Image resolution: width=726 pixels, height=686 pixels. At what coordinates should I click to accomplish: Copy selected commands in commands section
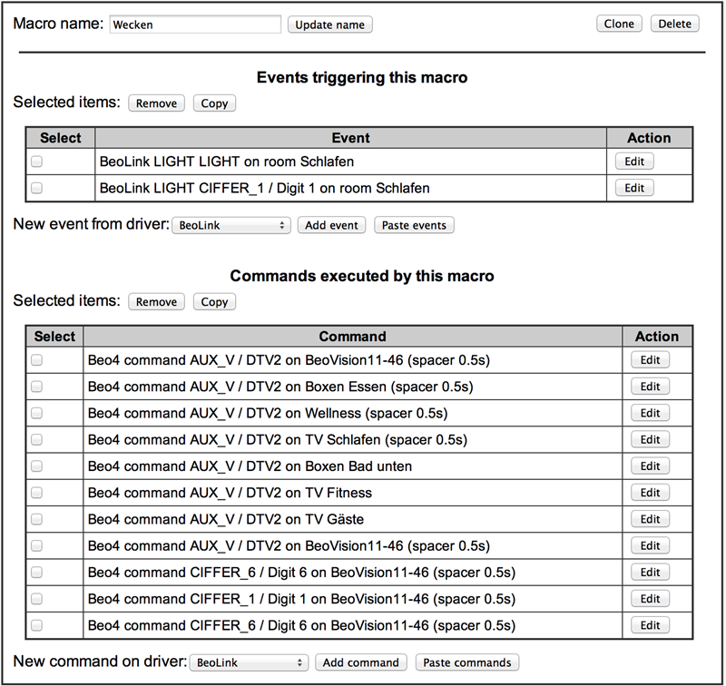pos(214,301)
